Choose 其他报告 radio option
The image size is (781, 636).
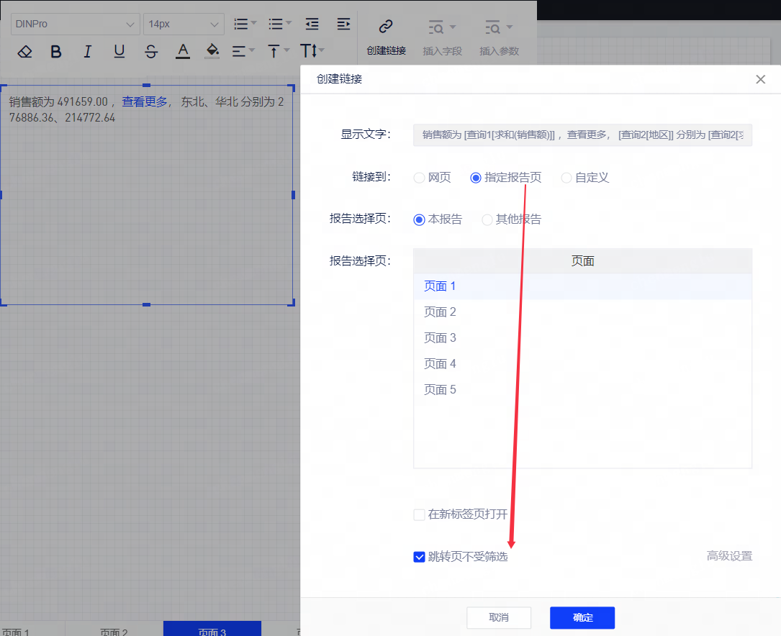click(487, 219)
